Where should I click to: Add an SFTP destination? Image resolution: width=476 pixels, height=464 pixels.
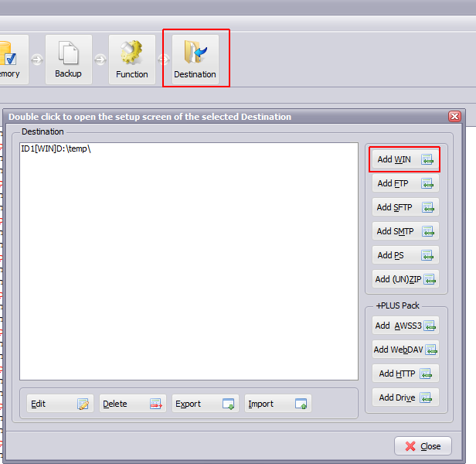coord(405,207)
